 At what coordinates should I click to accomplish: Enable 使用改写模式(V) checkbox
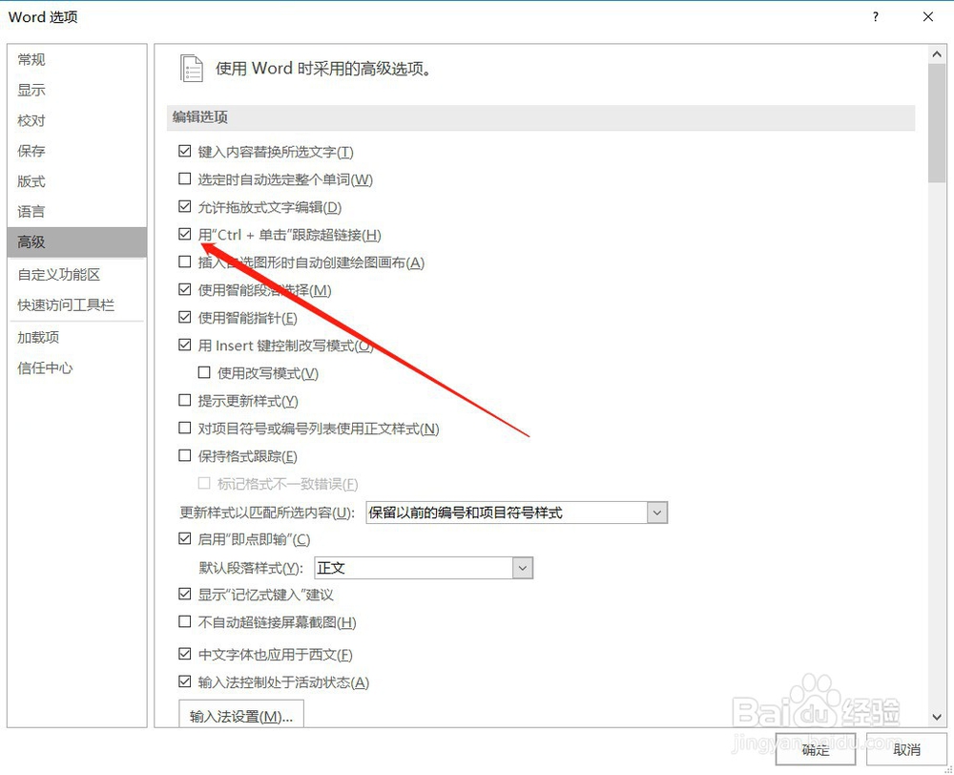pyautogui.click(x=204, y=372)
